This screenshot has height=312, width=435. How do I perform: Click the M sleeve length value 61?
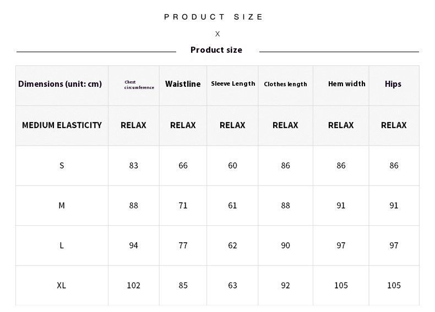pos(232,205)
